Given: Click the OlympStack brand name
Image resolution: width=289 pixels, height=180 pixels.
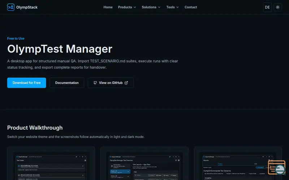Looking at the screenshot, I should 27,7.
